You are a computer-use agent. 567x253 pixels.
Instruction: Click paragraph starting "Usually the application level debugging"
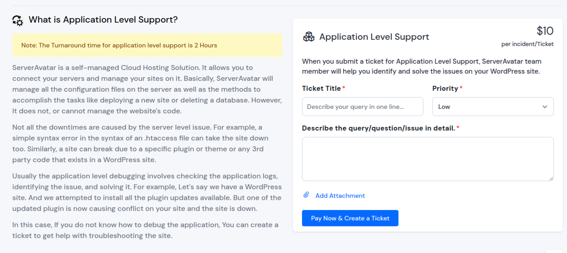pyautogui.click(x=147, y=192)
